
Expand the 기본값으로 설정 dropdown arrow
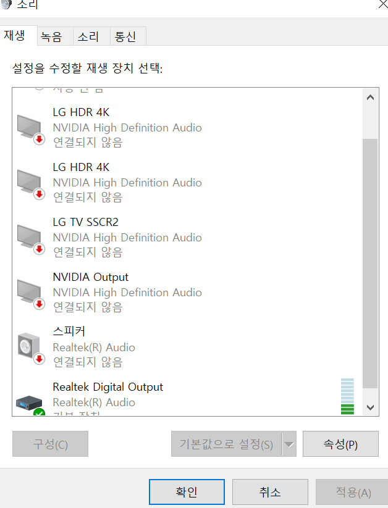pyautogui.click(x=289, y=444)
